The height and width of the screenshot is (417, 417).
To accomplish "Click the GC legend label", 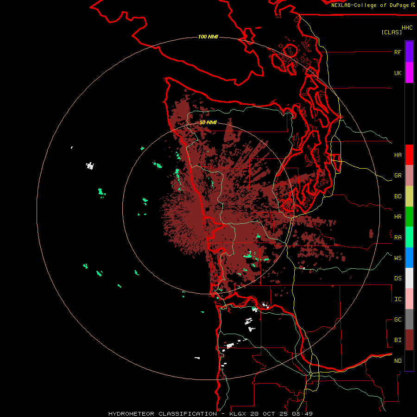I will click(398, 319).
